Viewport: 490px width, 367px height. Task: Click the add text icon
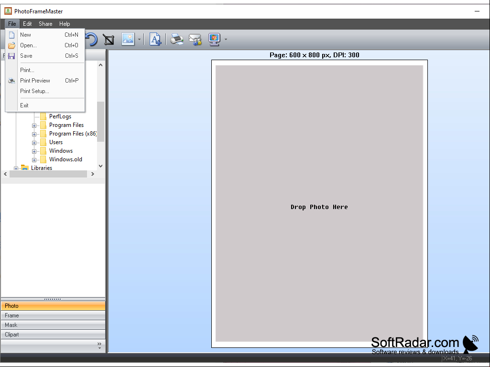[155, 39]
